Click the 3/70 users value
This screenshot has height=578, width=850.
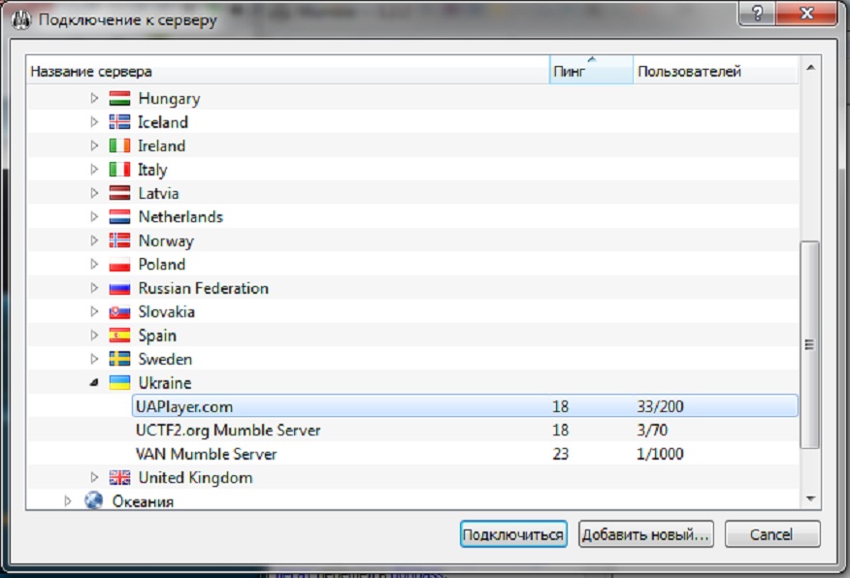point(652,431)
